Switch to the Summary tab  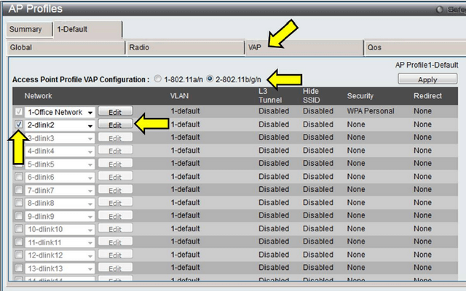[25, 29]
